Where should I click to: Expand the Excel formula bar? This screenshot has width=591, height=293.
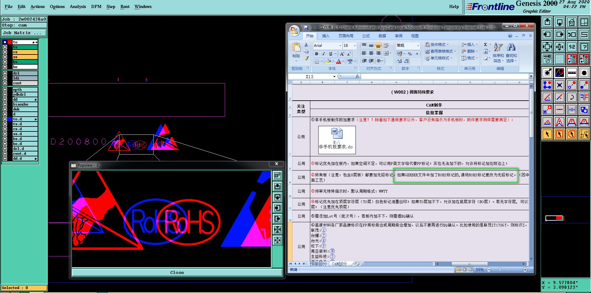[531, 76]
